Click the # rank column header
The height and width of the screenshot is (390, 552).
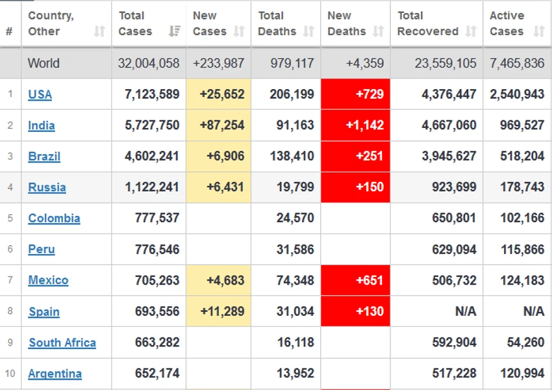(x=9, y=31)
